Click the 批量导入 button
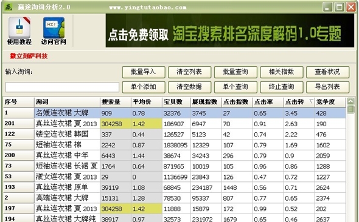Screen dimensions: 359x222 (x=144, y=72)
